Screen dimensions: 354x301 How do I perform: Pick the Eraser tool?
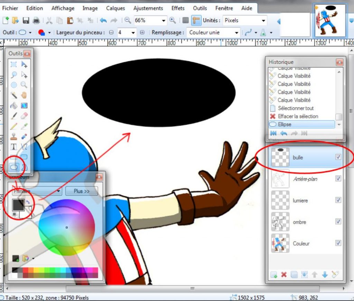pyautogui.click(x=23, y=115)
